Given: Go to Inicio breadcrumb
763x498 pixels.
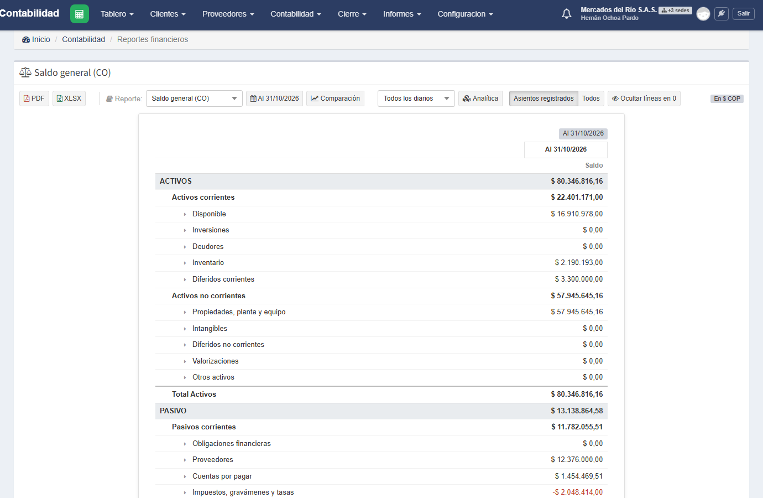Looking at the screenshot, I should (x=36, y=39).
